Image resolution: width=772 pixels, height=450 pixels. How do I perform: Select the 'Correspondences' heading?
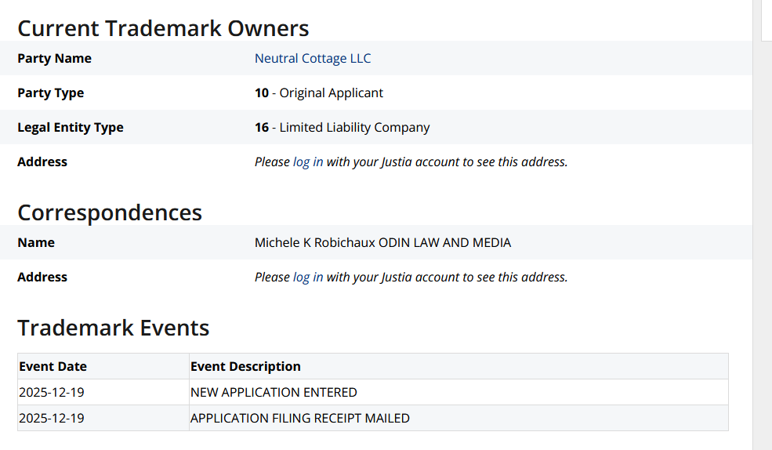[110, 212]
